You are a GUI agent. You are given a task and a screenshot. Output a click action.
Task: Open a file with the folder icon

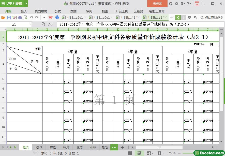coord(3,18)
